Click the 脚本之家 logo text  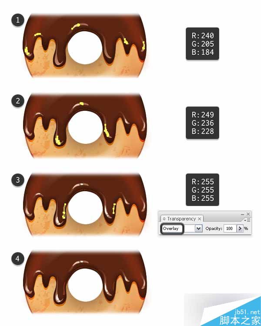point(240,320)
